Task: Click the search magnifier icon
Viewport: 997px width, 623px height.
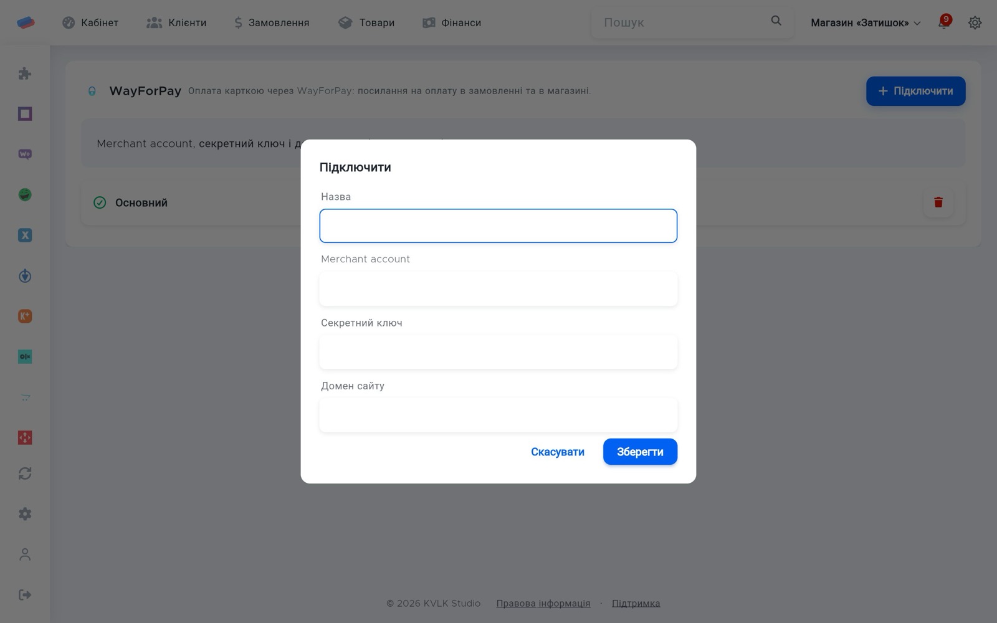Action: pyautogui.click(x=776, y=21)
